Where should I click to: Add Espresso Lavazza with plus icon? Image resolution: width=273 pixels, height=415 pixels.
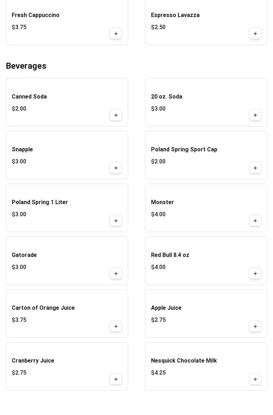click(255, 34)
